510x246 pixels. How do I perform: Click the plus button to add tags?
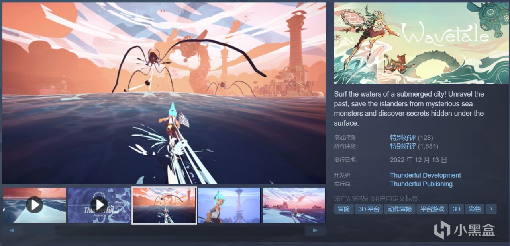coord(491,209)
